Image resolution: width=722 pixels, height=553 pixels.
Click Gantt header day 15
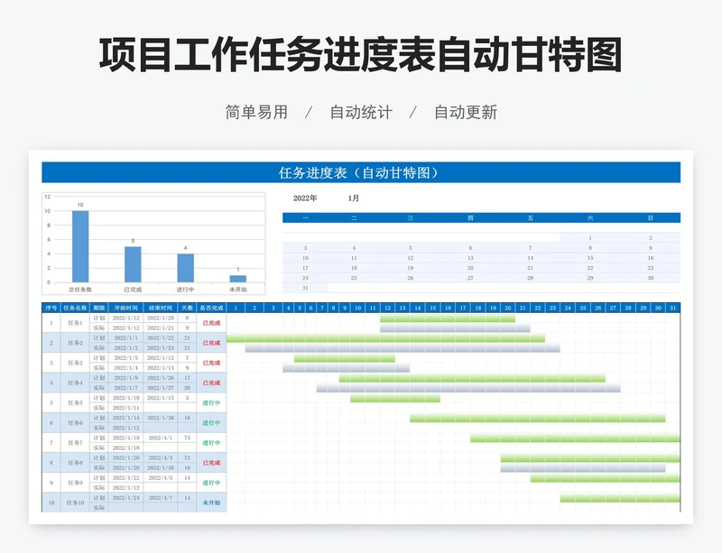click(x=433, y=308)
